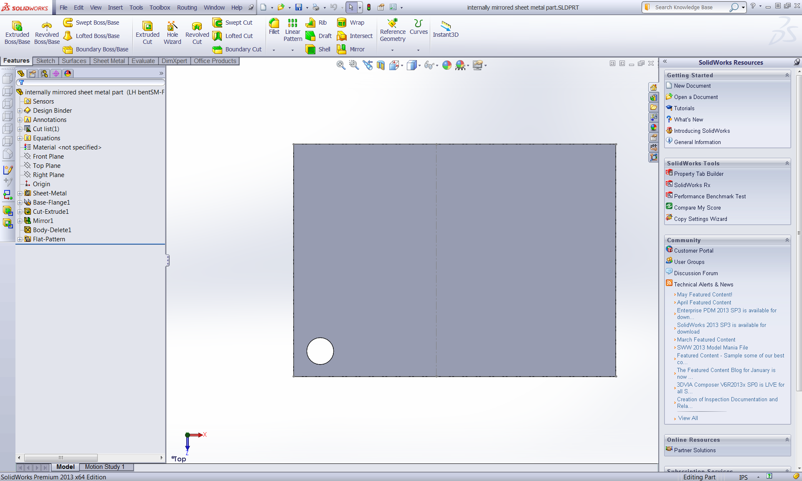Click the Tutorials link
802x481 pixels.
(x=684, y=108)
